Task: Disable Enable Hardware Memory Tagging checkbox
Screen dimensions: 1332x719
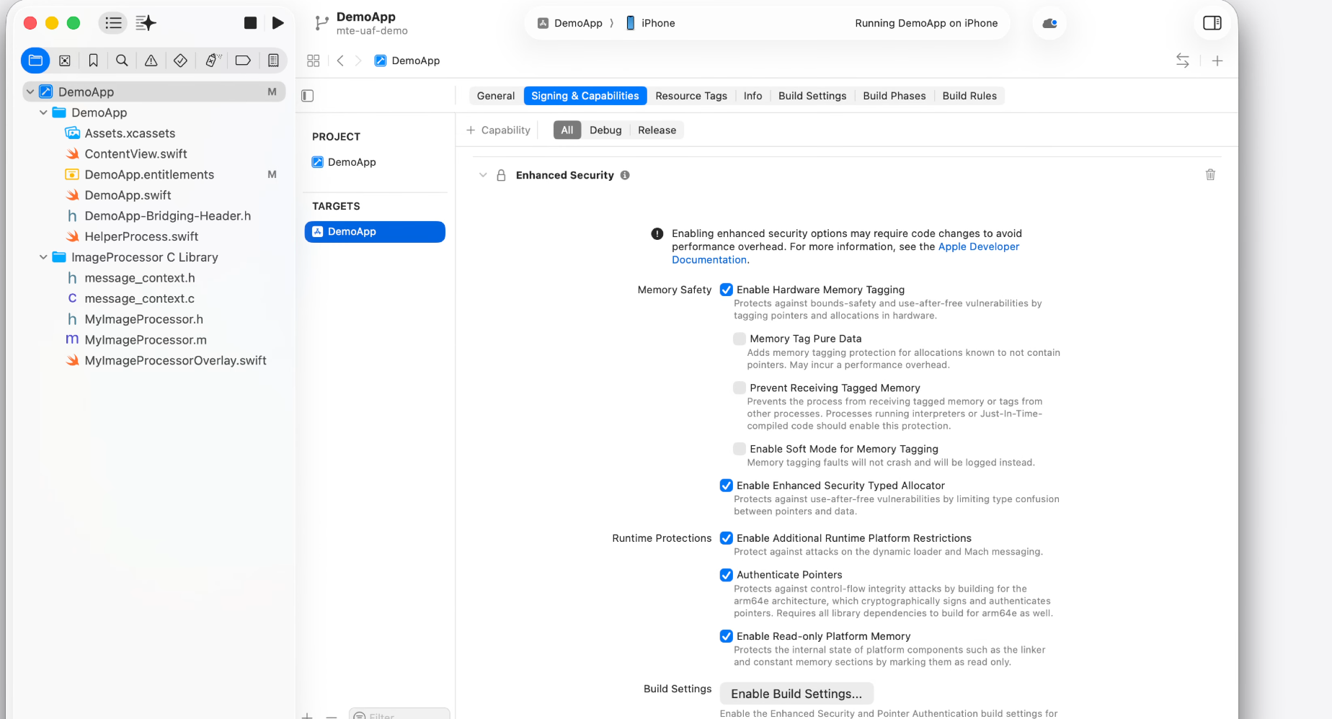Action: 727,290
